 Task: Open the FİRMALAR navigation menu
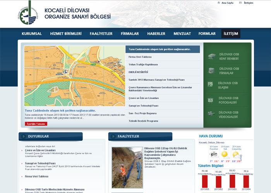[x=130, y=34]
